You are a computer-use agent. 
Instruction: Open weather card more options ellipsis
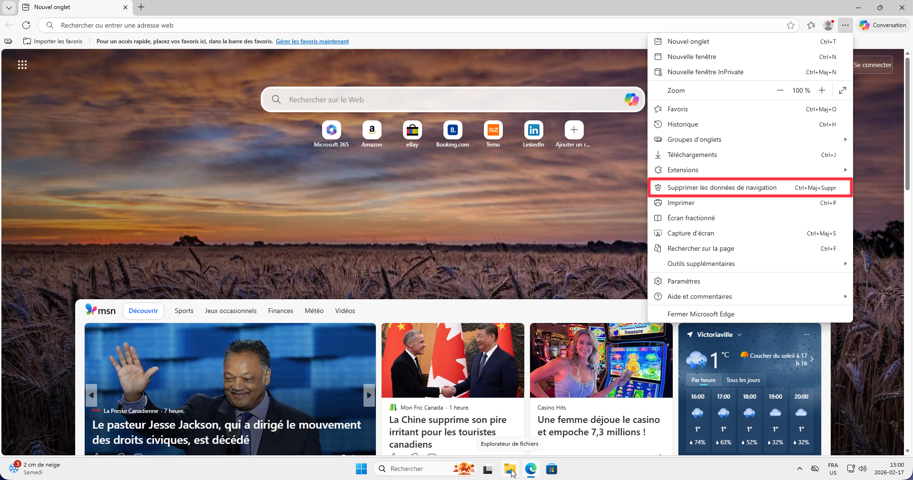[807, 334]
